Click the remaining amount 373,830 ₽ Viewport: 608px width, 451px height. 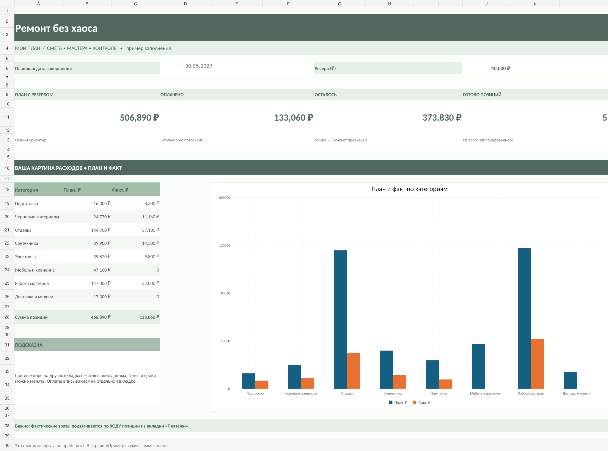click(x=442, y=118)
